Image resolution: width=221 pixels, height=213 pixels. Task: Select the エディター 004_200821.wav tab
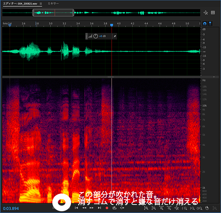19,3
